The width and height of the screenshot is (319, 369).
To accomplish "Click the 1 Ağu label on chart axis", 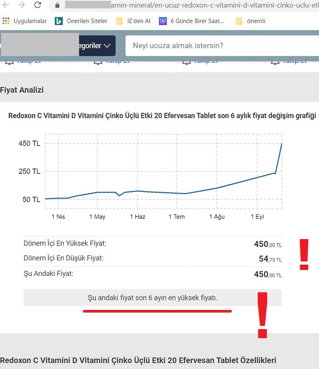I will point(216,217).
